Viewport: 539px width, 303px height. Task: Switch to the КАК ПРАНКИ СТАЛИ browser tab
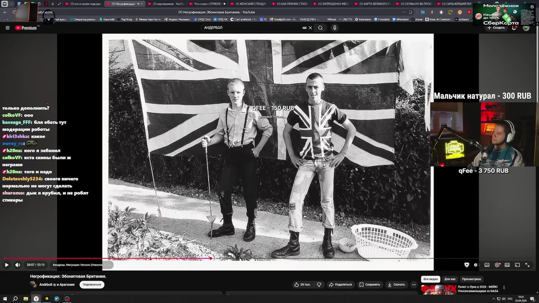point(289,4)
